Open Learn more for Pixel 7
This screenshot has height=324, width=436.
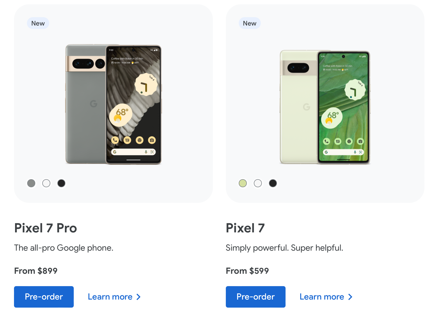[322, 297]
